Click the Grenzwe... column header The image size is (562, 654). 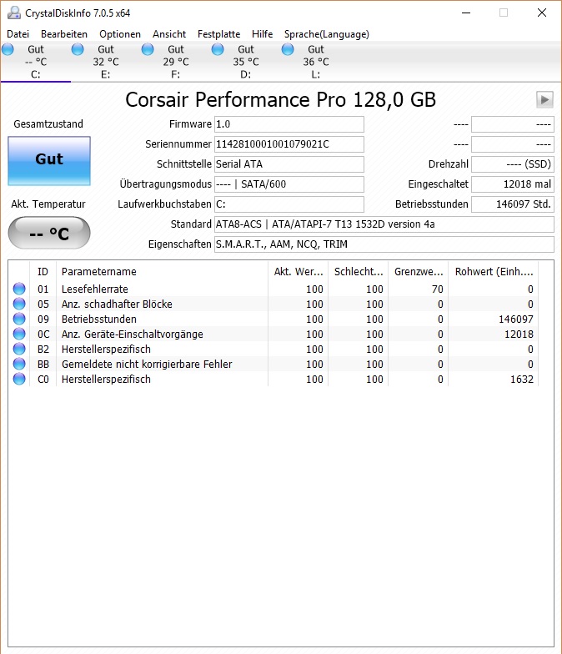[x=419, y=272]
